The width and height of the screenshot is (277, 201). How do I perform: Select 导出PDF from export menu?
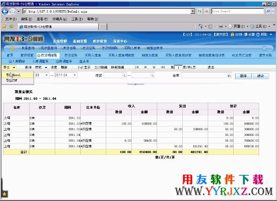18,80
